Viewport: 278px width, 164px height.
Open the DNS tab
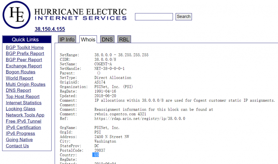[x=107, y=40]
